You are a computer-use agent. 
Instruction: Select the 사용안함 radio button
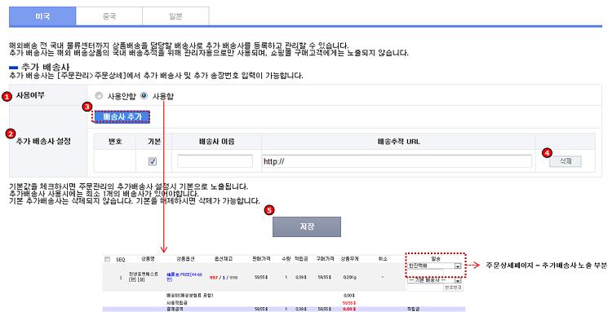coord(99,96)
